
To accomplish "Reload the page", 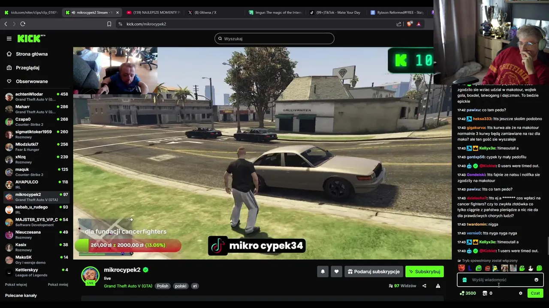I will coord(23,24).
